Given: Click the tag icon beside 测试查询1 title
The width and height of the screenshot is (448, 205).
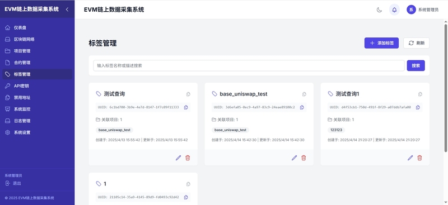Looking at the screenshot, I should pos(330,94).
